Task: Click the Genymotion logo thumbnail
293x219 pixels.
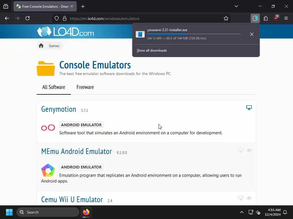Action: (48, 128)
